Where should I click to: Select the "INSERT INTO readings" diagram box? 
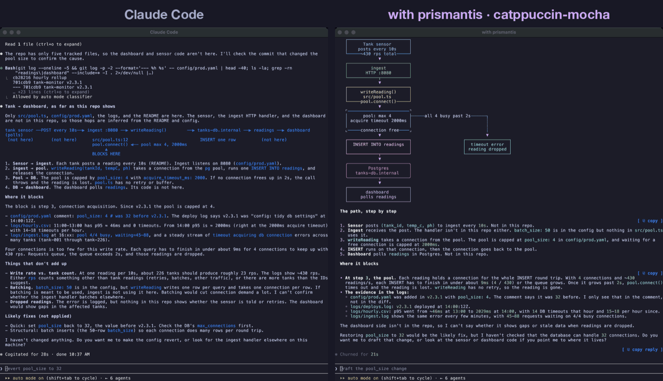tap(378, 147)
